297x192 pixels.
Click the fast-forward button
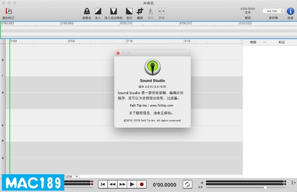(122, 184)
